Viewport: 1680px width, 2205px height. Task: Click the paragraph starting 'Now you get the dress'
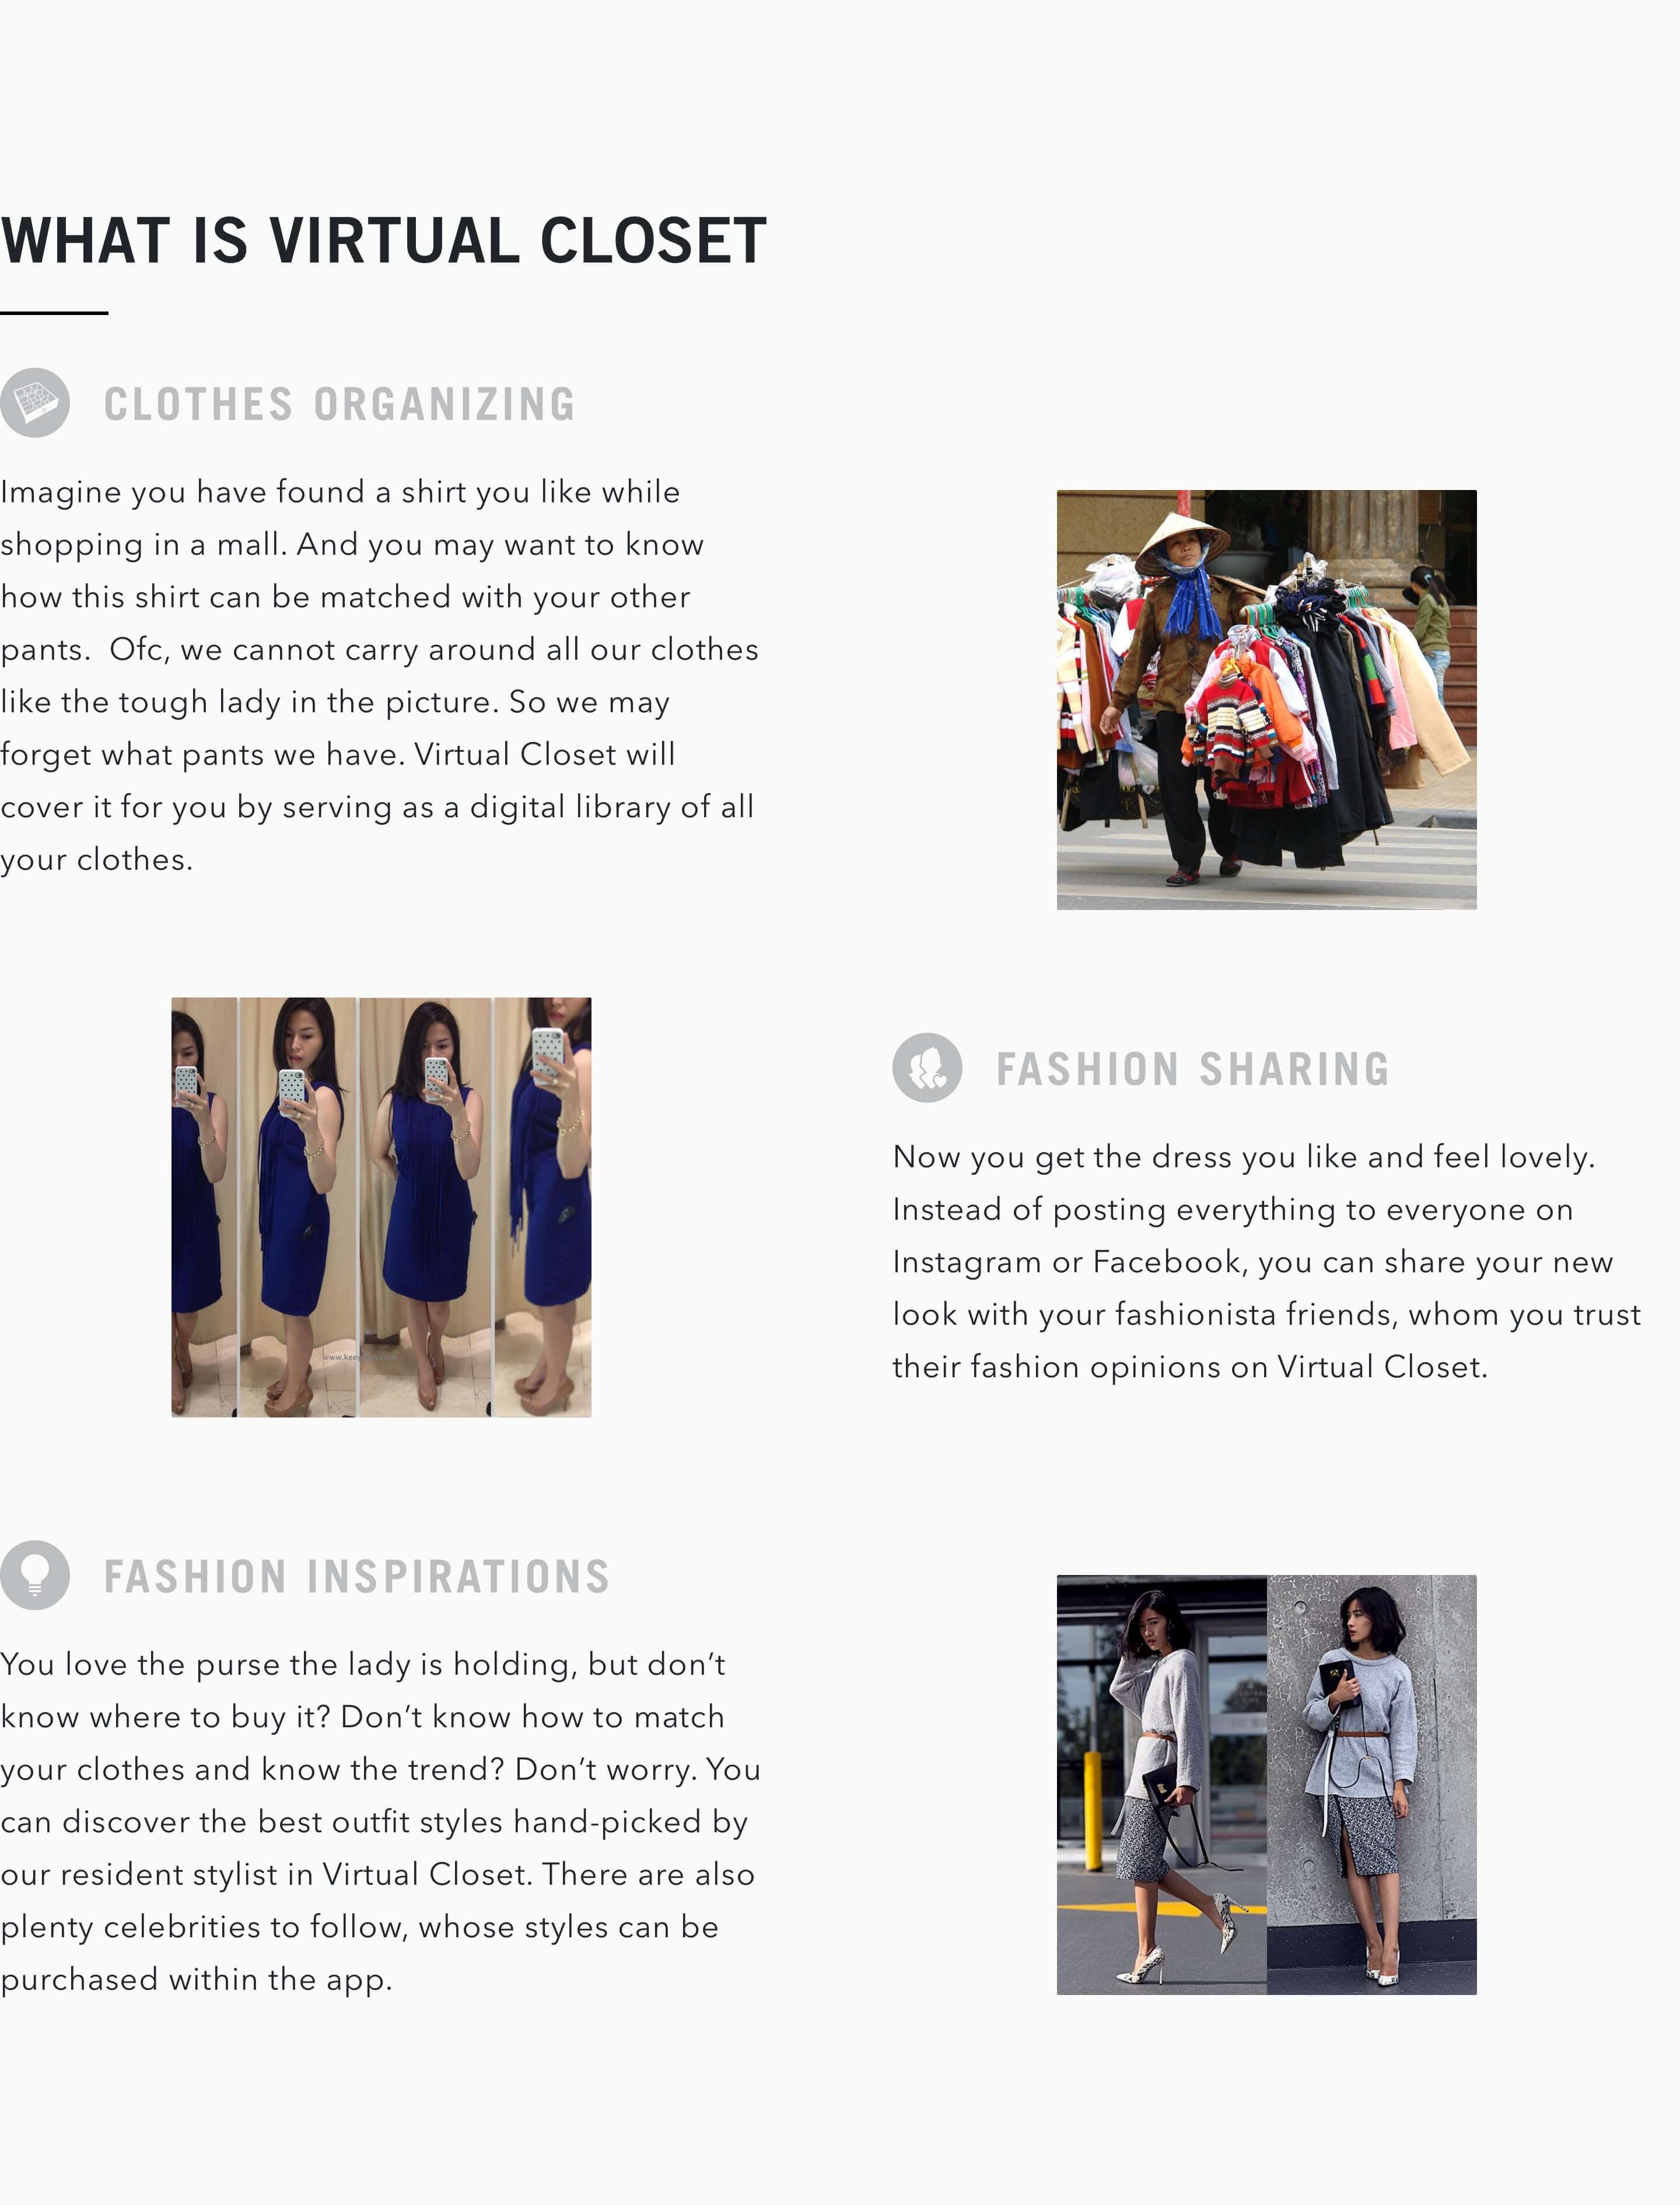coord(1267,1261)
